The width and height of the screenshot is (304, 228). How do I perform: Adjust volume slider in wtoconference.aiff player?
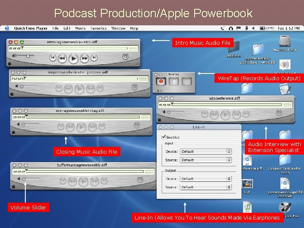[176, 112]
